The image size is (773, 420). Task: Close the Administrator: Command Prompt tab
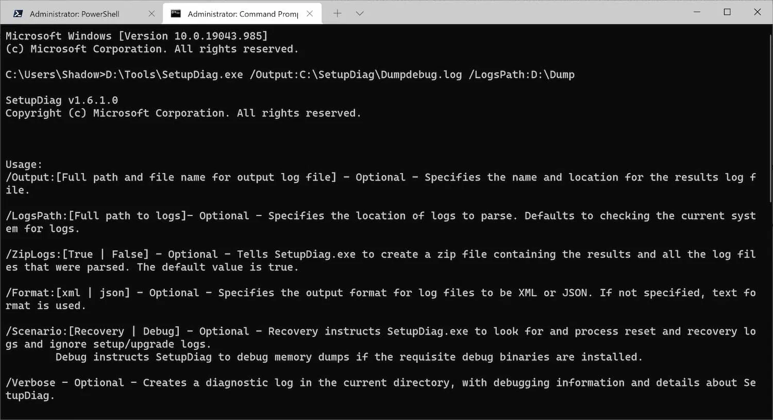click(310, 14)
